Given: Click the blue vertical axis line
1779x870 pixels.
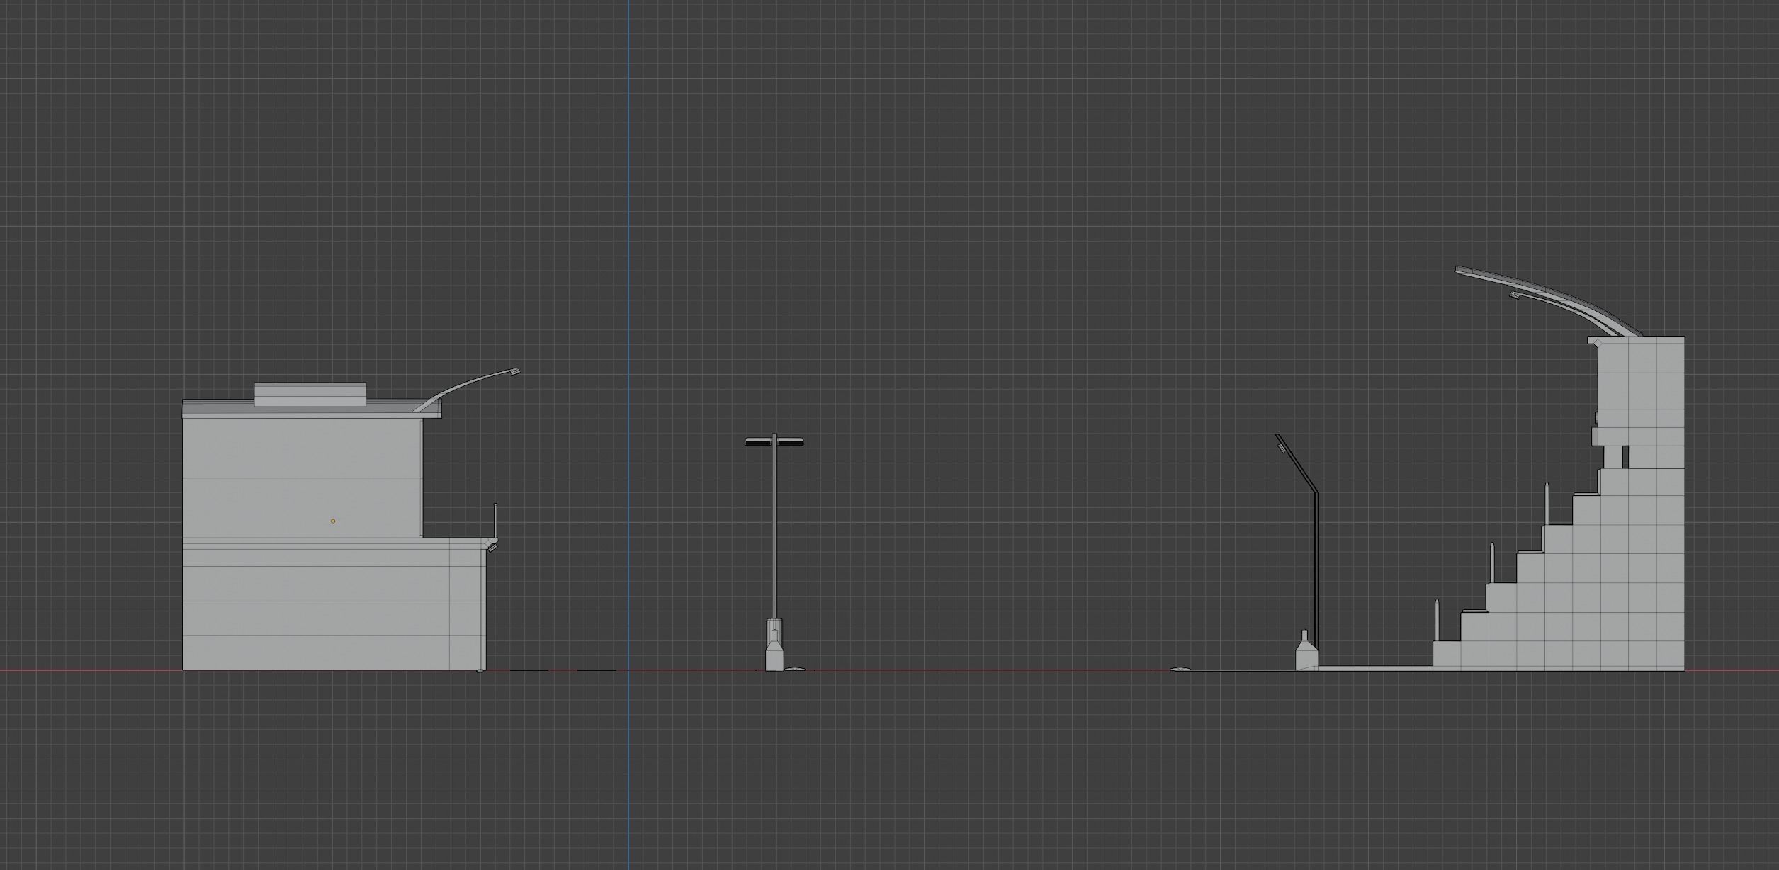Looking at the screenshot, I should point(629,213).
